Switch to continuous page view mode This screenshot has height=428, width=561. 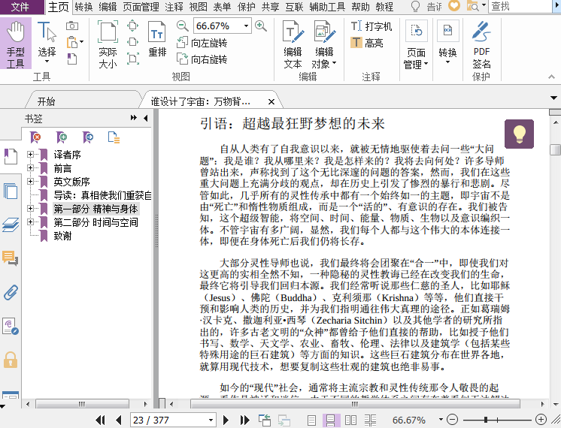click(x=331, y=420)
